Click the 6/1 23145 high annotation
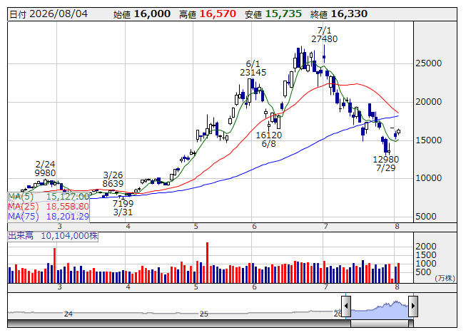 pos(253,68)
